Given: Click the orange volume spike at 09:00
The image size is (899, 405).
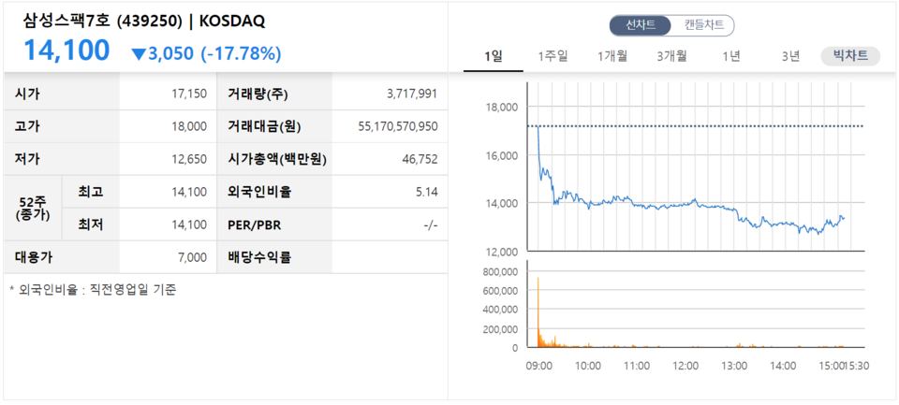Looking at the screenshot, I should [x=538, y=312].
